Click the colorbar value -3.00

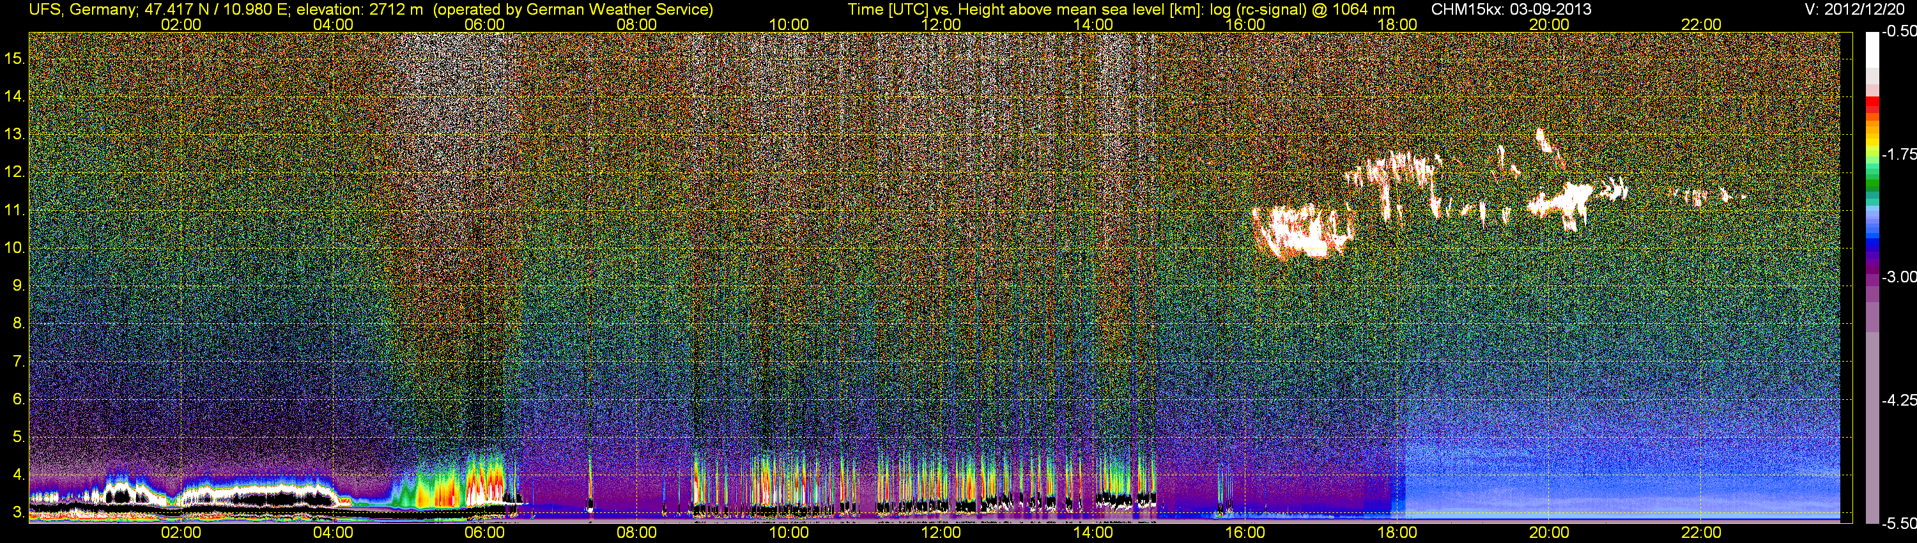(x=1898, y=277)
